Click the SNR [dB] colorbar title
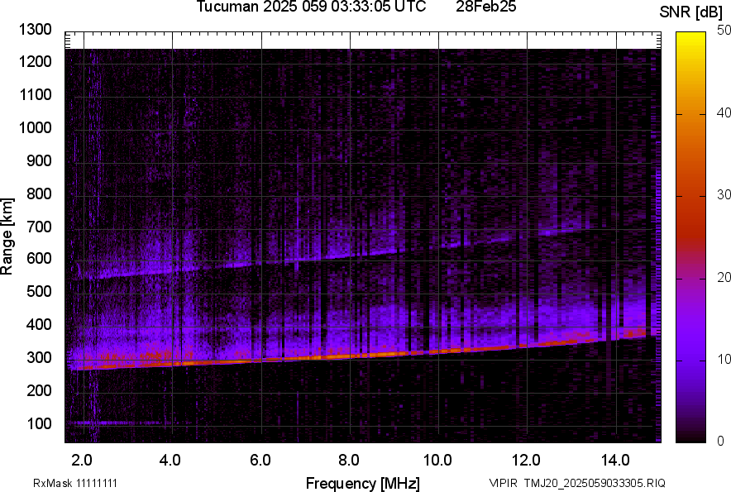Viewport: 731px width, 492px height. point(691,12)
